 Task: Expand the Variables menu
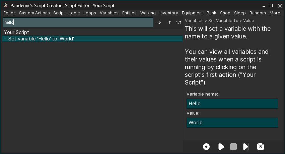click(109, 13)
